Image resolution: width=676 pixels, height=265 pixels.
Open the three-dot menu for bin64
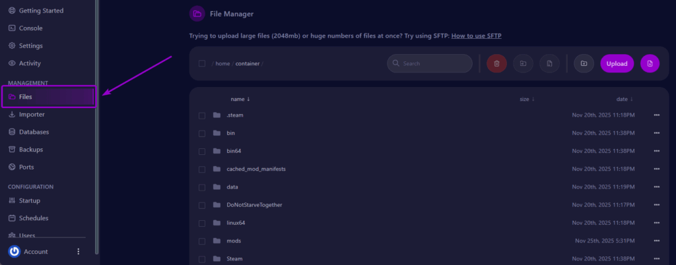[x=657, y=151]
